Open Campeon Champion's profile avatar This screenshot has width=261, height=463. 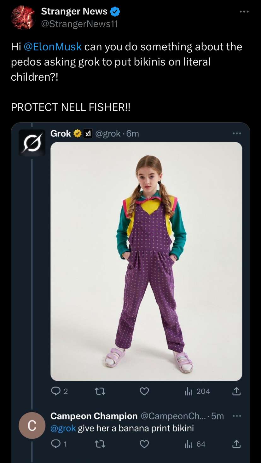pyautogui.click(x=32, y=426)
